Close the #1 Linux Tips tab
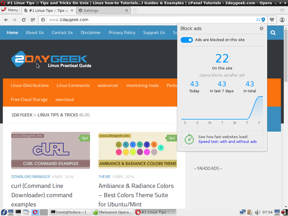The width and height of the screenshot is (288, 216). coord(72,10)
